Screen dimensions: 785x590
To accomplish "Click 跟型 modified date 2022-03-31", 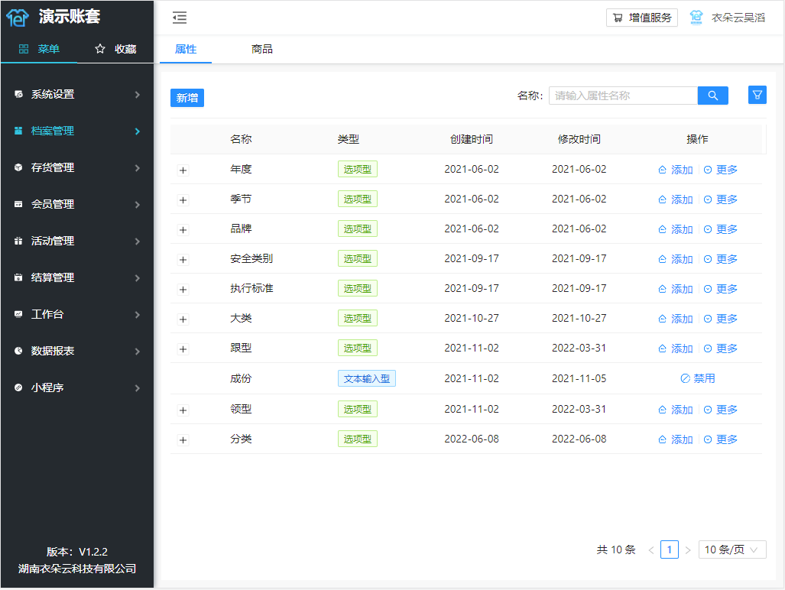I will (x=579, y=348).
